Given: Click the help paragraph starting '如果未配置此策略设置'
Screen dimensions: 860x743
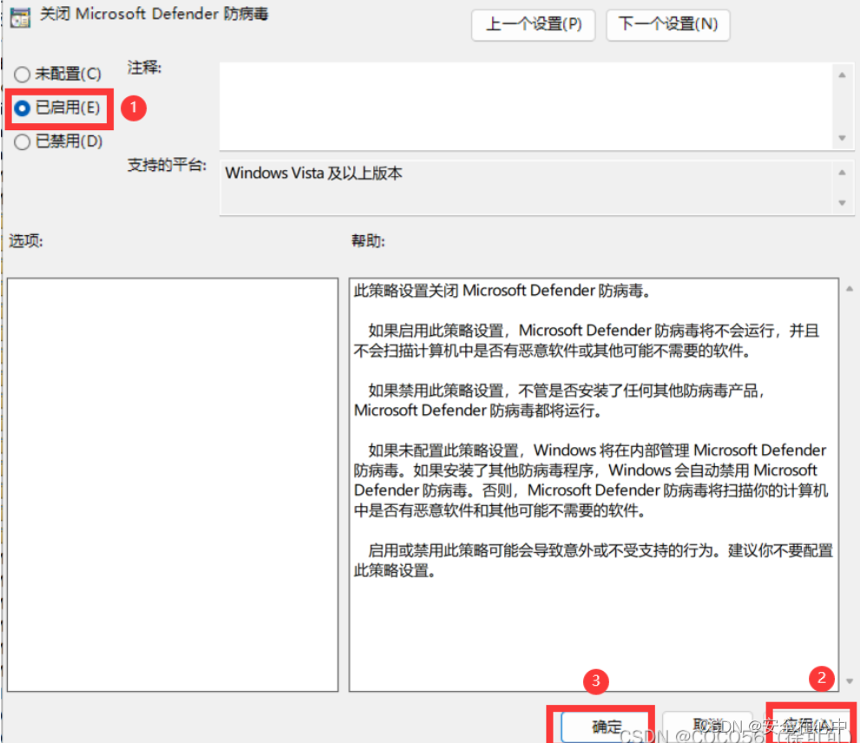Looking at the screenshot, I should coord(591,480).
